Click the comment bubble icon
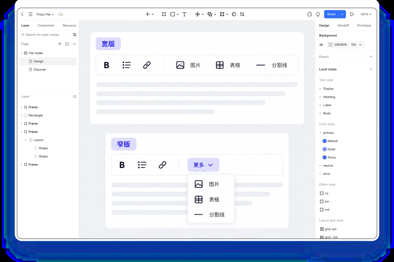394x262 pixels. (318, 14)
